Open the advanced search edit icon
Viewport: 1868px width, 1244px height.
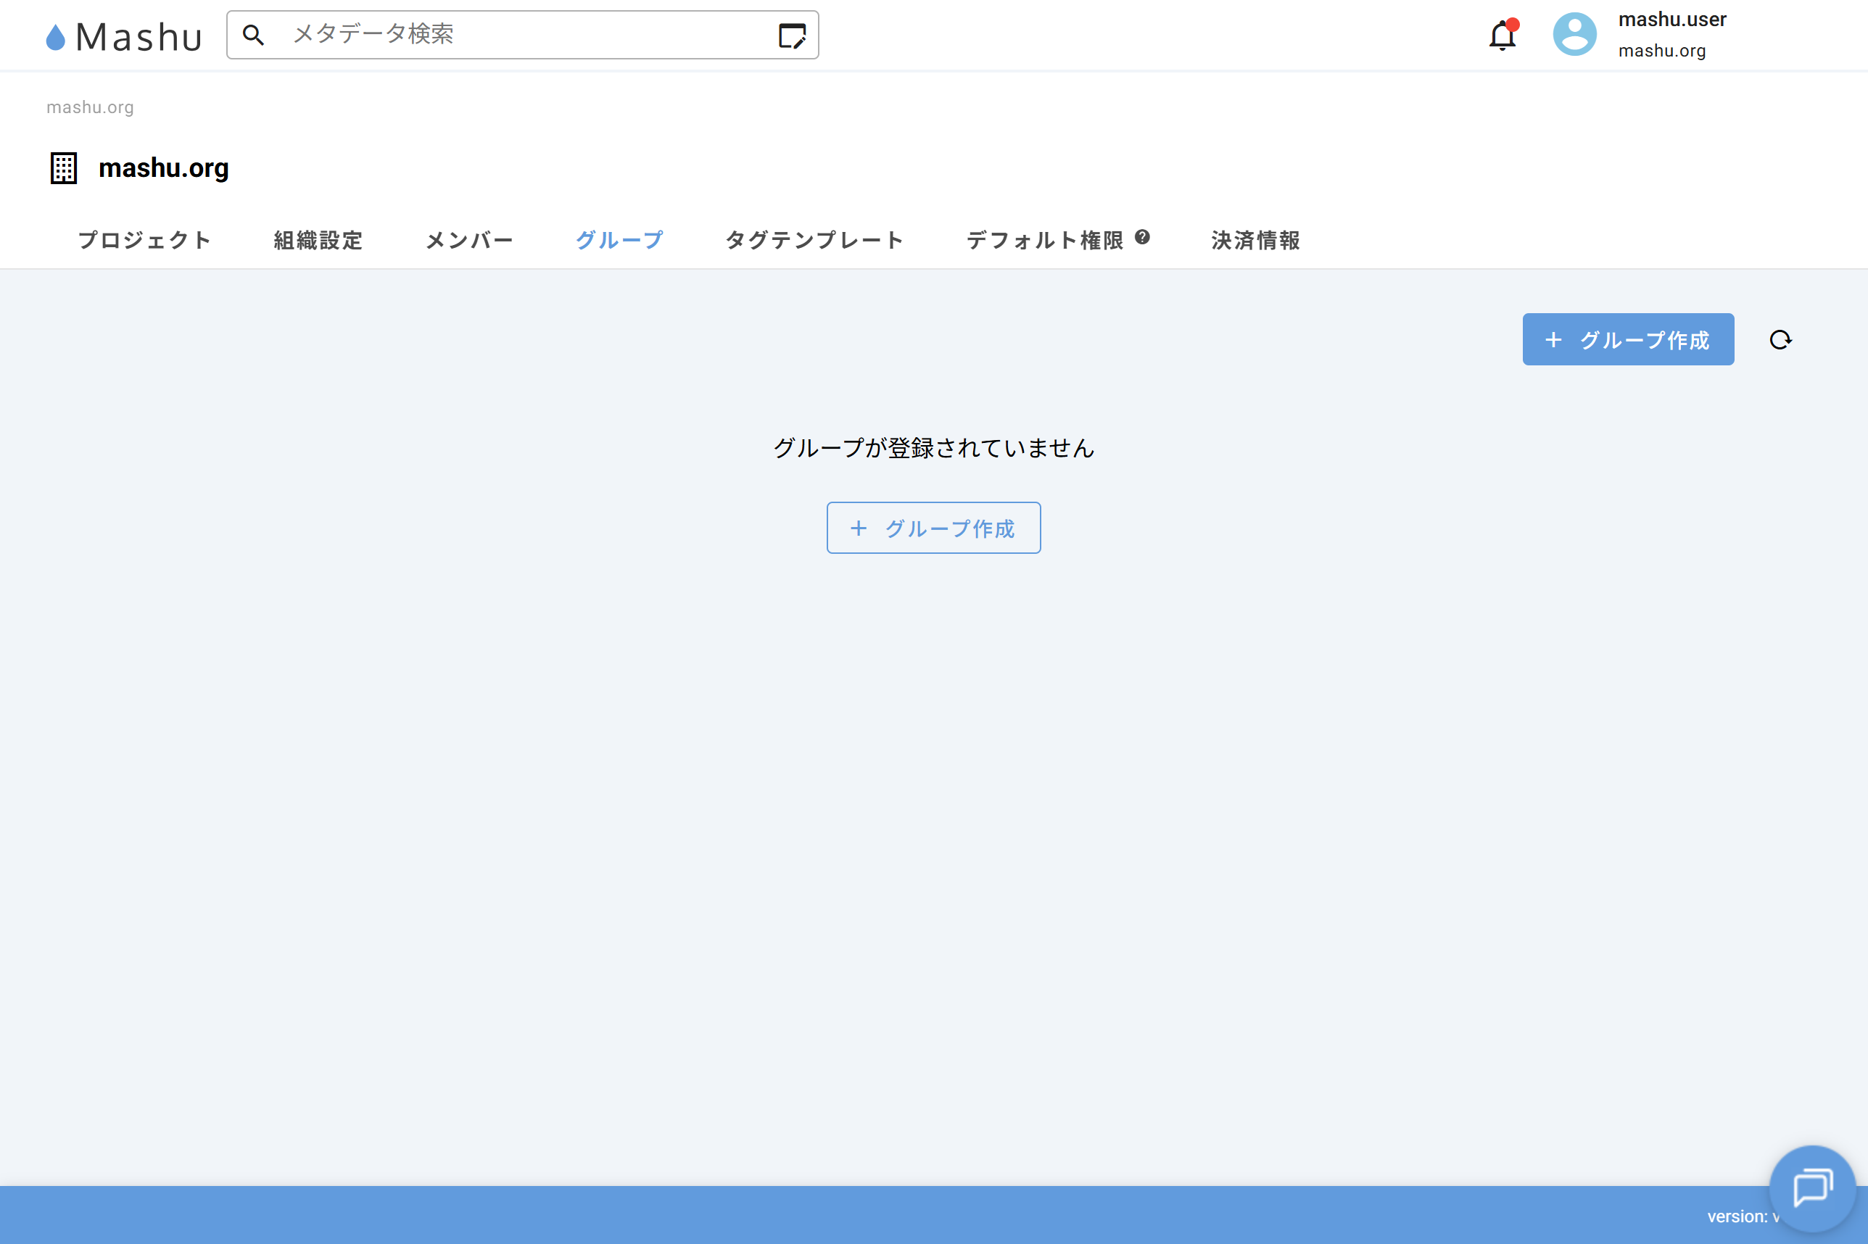click(791, 36)
